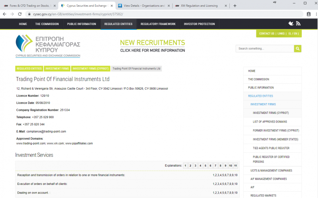The width and height of the screenshot is (318, 198).
Task: Open UCITS & MANAGEMENT COMPANIES
Action: (272, 171)
